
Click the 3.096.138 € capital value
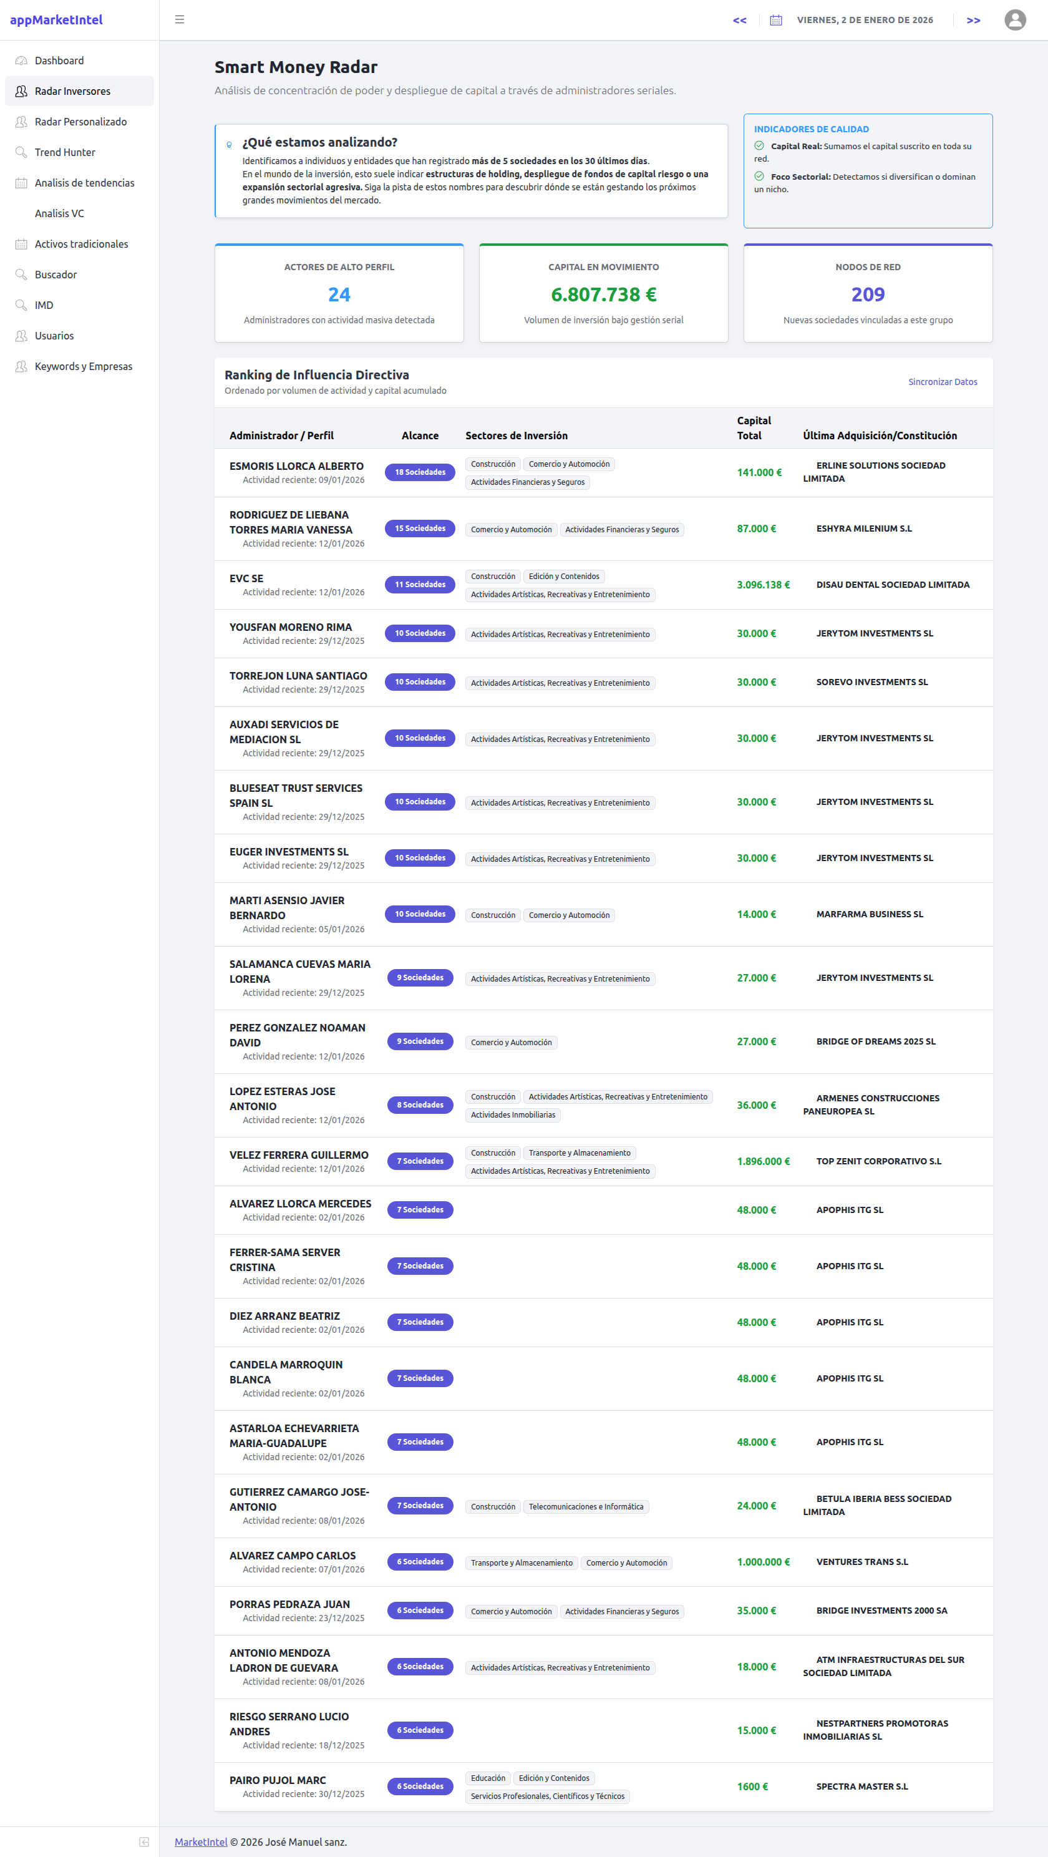pyautogui.click(x=762, y=585)
